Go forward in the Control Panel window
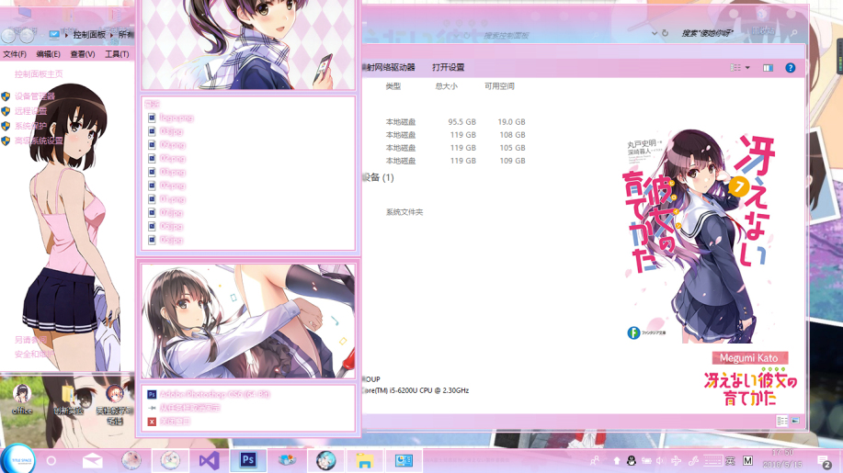Viewport: 843px width, 473px height. [x=27, y=36]
